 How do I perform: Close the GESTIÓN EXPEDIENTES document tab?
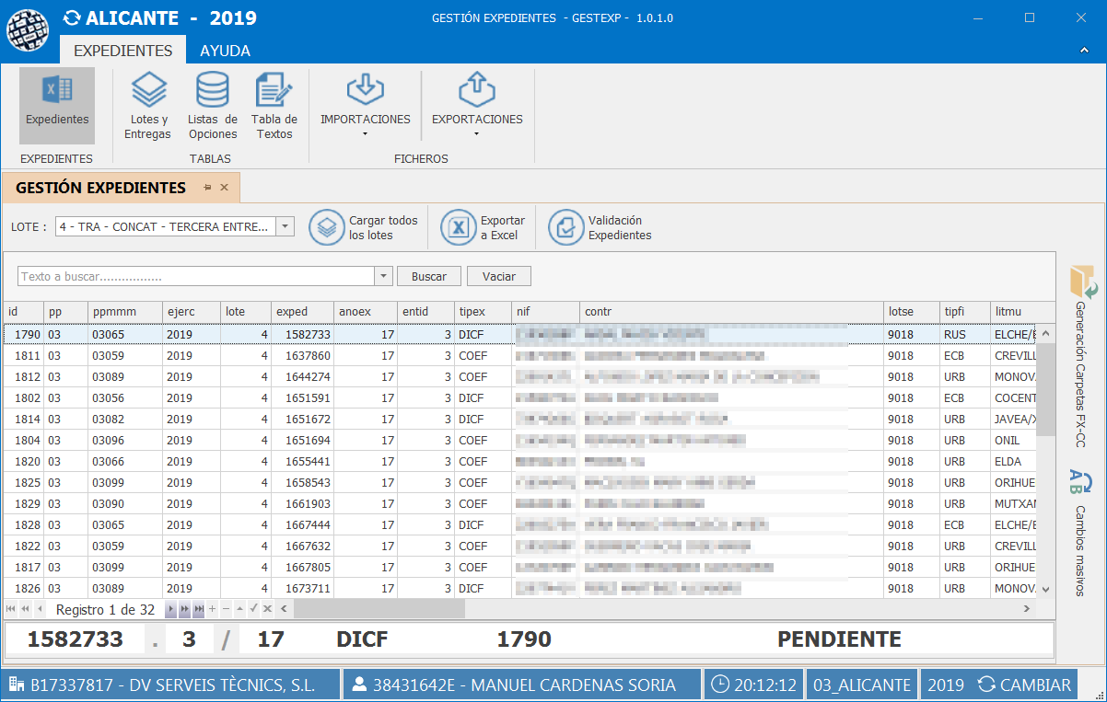point(224,188)
